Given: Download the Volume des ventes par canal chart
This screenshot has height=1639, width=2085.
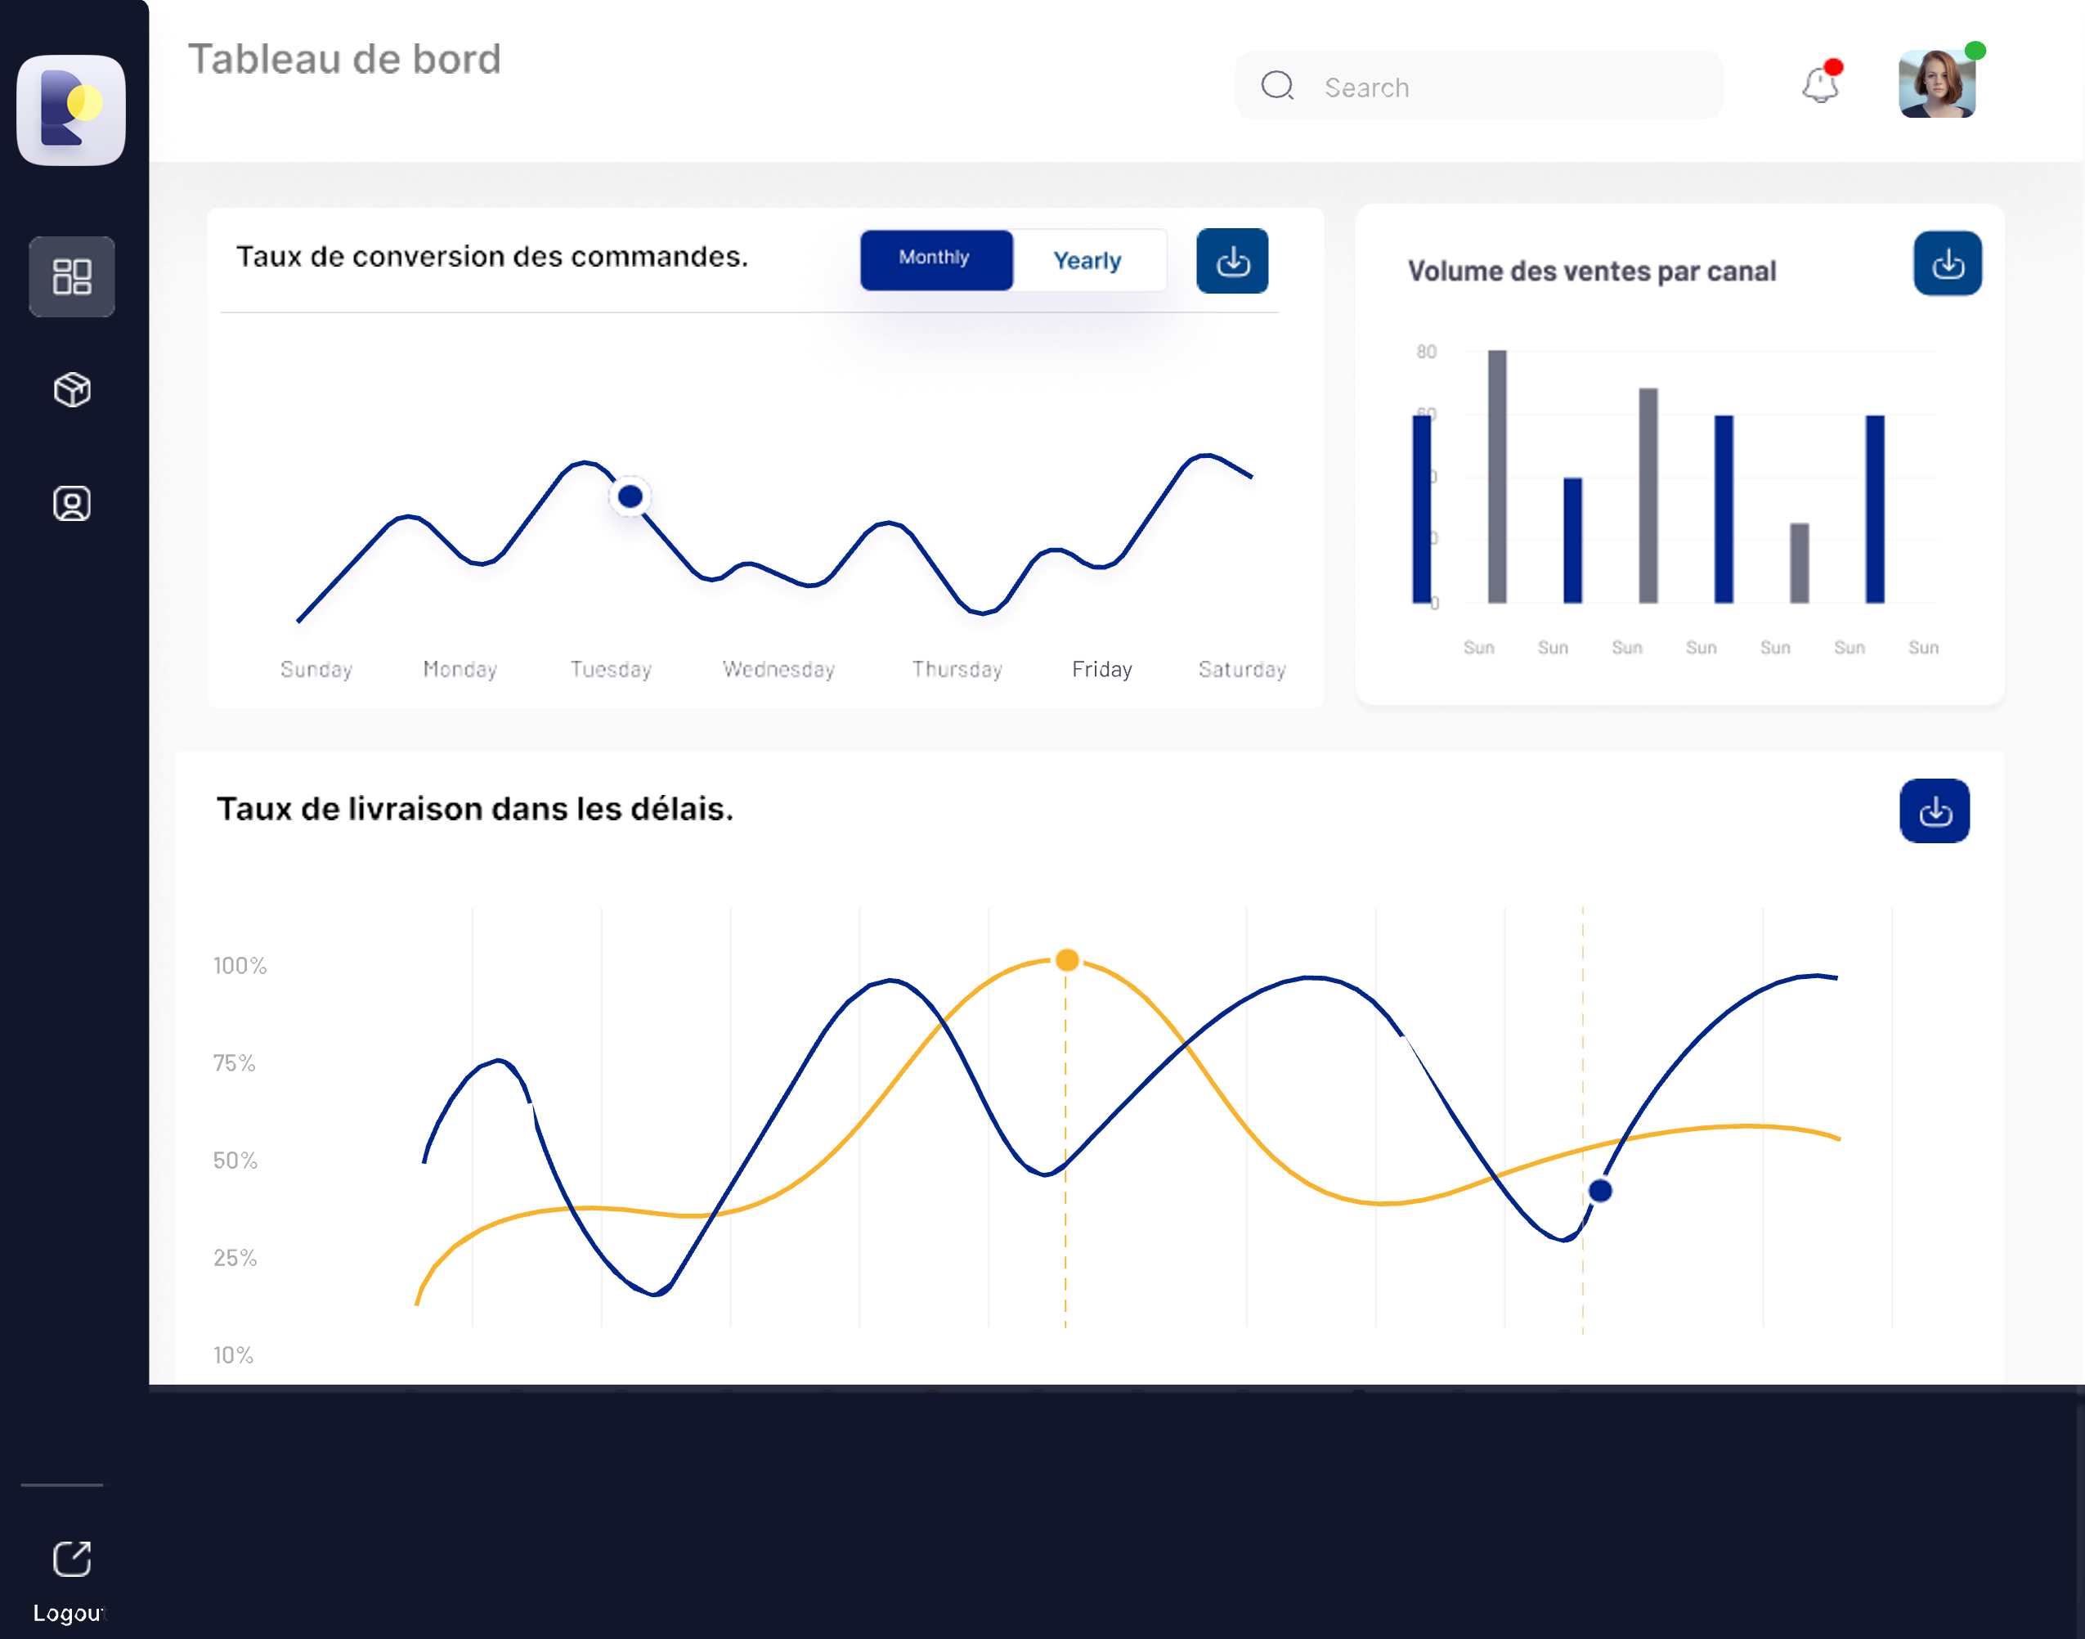Looking at the screenshot, I should [1947, 263].
